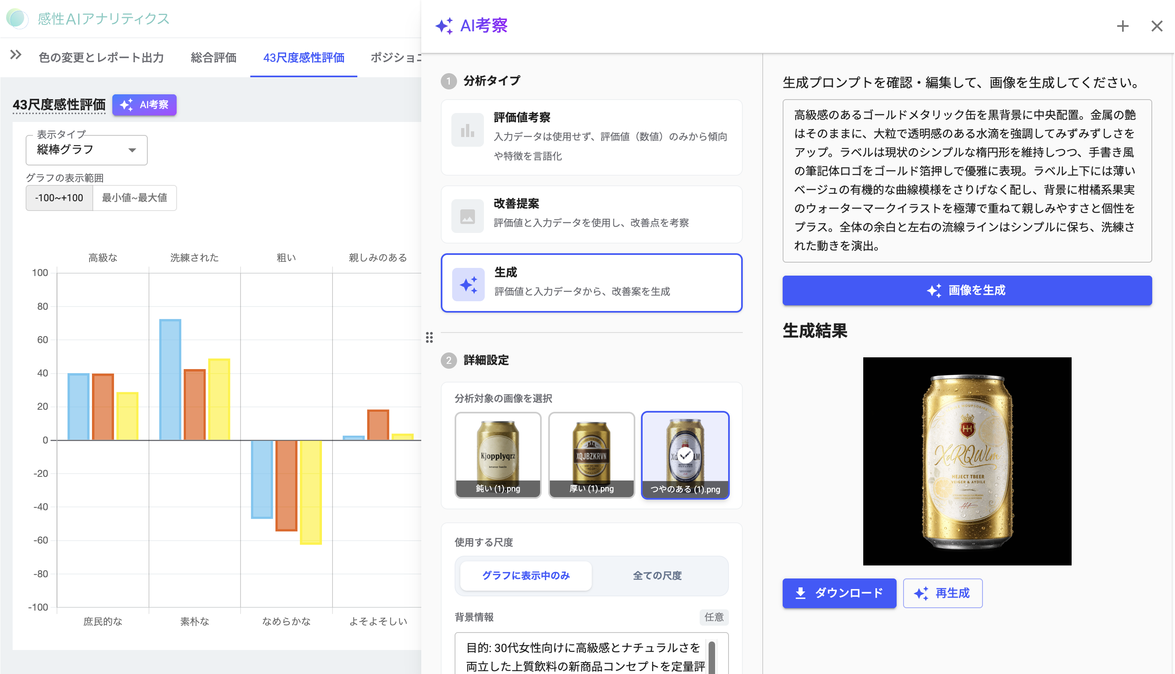Click the 再生成 button
The height and width of the screenshot is (674, 1175).
[x=942, y=593]
